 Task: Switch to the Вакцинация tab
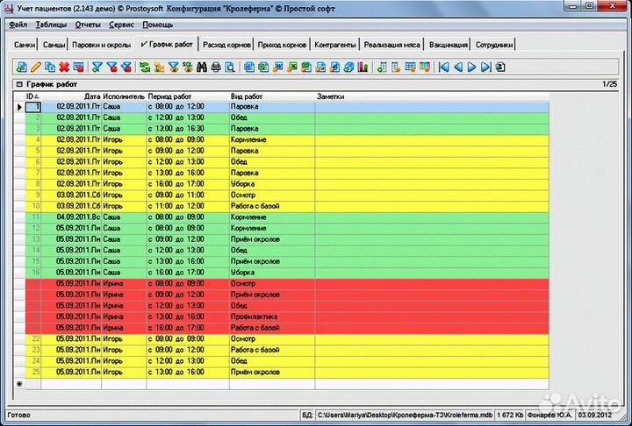pyautogui.click(x=449, y=44)
